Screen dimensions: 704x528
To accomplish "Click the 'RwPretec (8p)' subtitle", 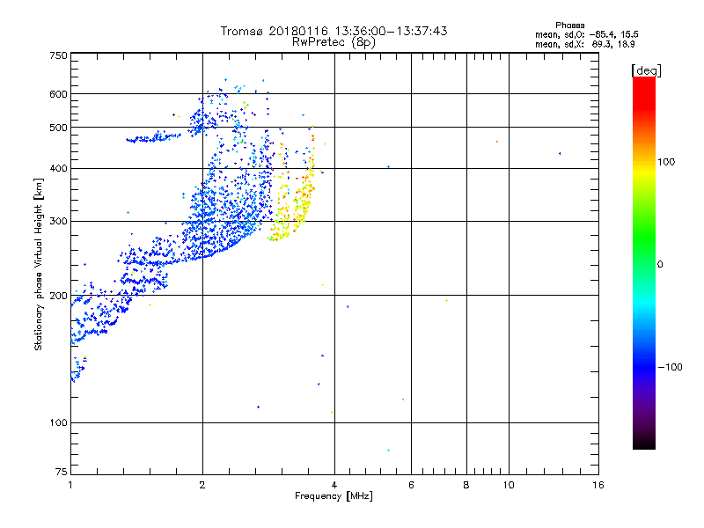I will click(334, 42).
